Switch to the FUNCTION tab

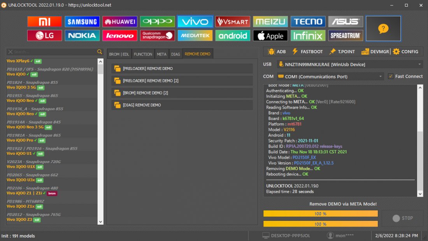(143, 54)
